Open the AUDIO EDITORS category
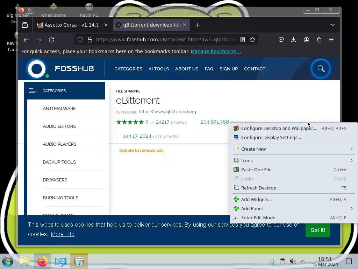The width and height of the screenshot is (358, 269). pyautogui.click(x=59, y=126)
